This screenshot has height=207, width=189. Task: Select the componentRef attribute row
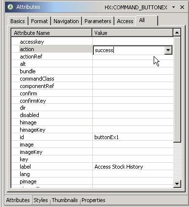coord(92,86)
